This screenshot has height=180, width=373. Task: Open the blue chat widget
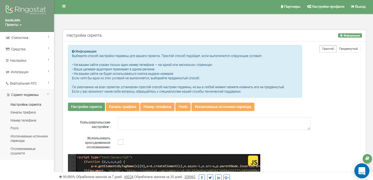point(361,171)
